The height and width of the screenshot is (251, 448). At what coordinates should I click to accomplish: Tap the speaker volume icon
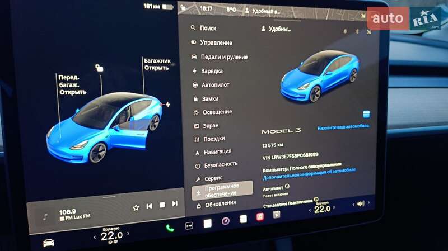pyautogui.click(x=361, y=203)
